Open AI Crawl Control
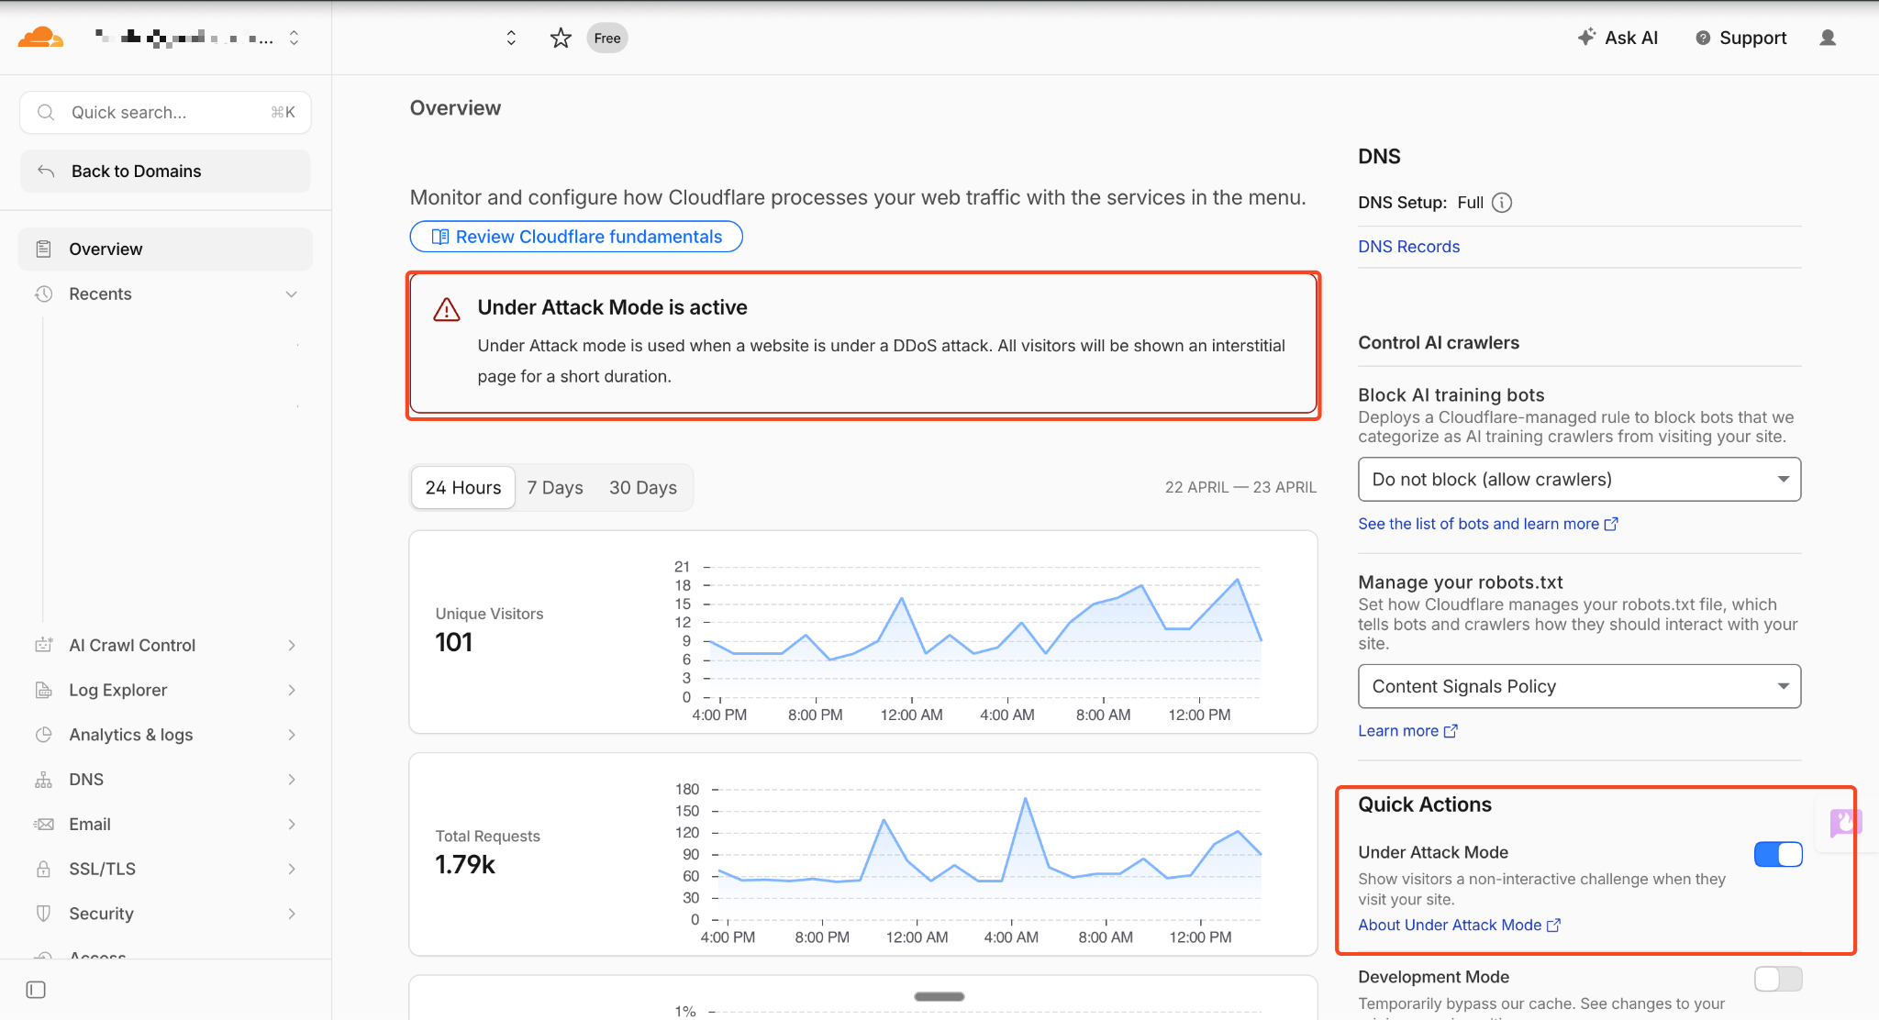Viewport: 1879px width, 1020px height. [x=131, y=645]
